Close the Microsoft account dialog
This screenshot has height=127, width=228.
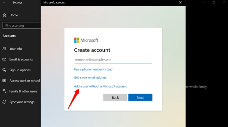[180, 2]
